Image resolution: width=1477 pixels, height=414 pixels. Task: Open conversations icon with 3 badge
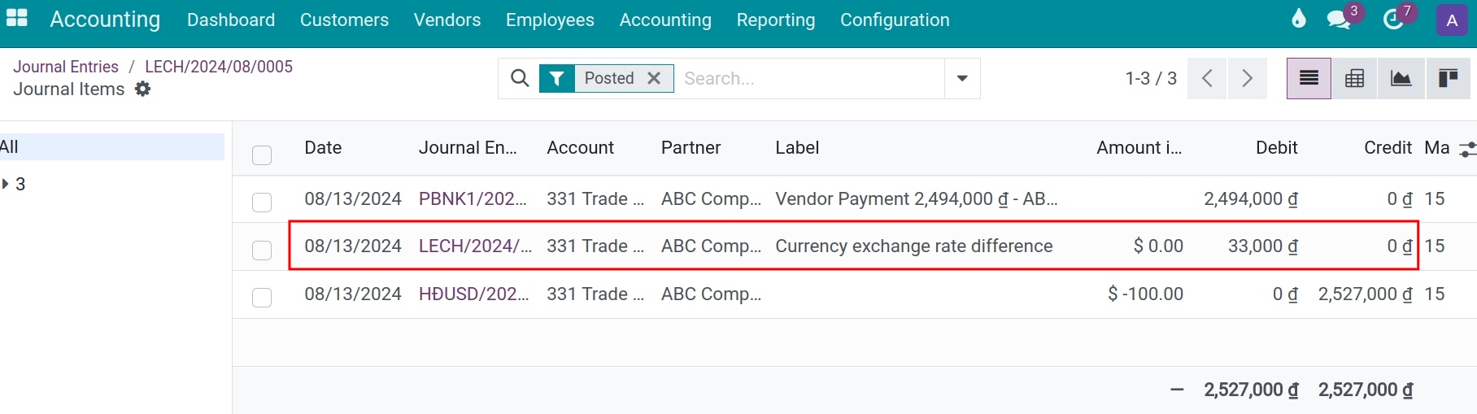1340,20
